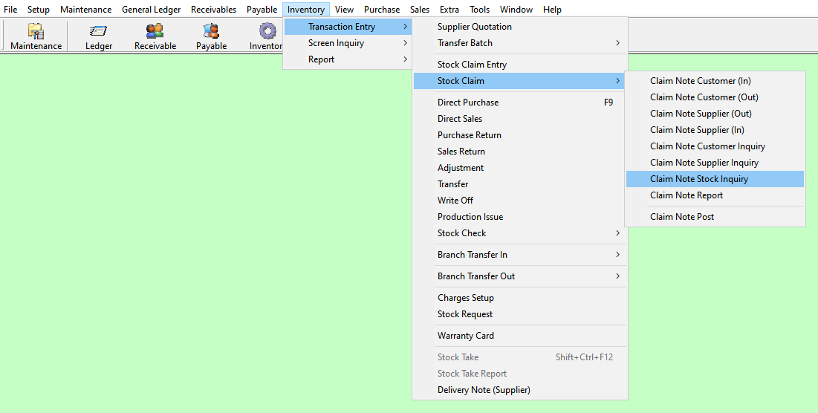
Task: Open the General Ledger menu
Action: pyautogui.click(x=152, y=10)
